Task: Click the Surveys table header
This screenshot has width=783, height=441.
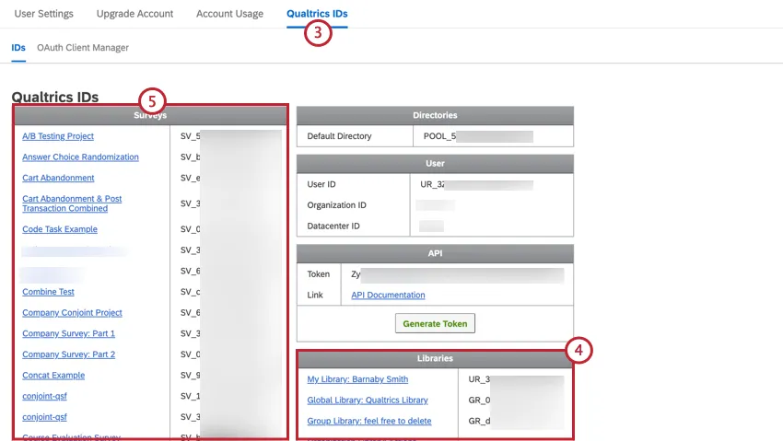Action: point(150,115)
